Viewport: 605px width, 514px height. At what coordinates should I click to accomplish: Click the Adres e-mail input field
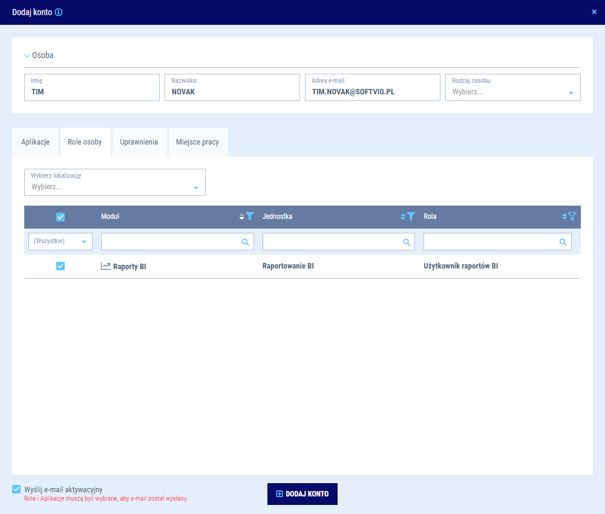click(372, 92)
